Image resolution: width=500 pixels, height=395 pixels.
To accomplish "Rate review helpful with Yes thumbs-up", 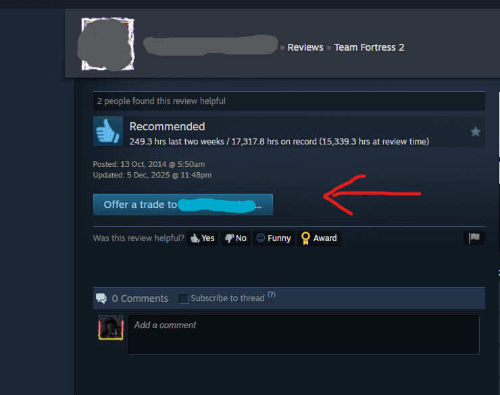I will (202, 238).
